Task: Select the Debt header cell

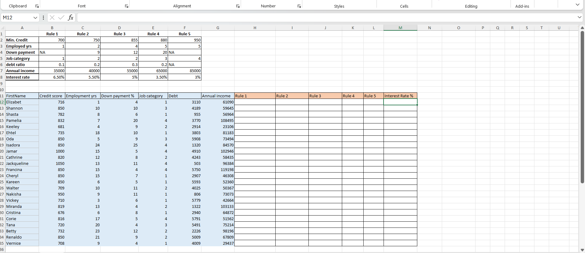Action: 185,96
